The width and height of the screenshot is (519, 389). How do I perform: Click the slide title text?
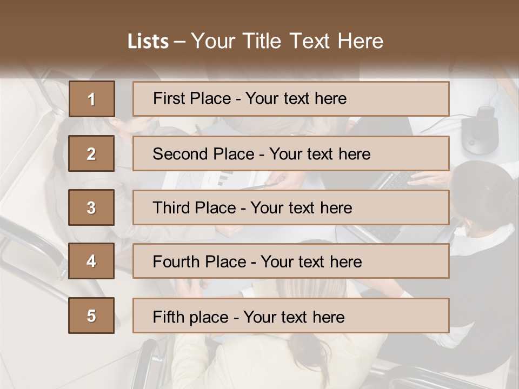(x=255, y=41)
